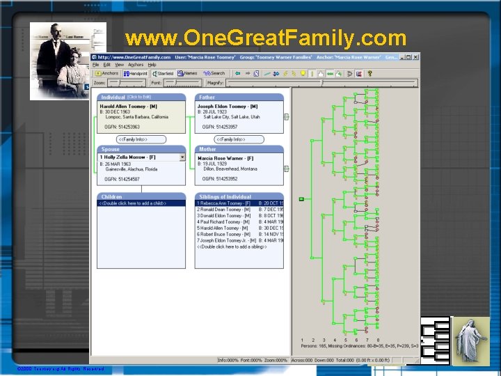Go back with the green left arrow
Viewport: 501px width, 376px height.
tap(237, 74)
